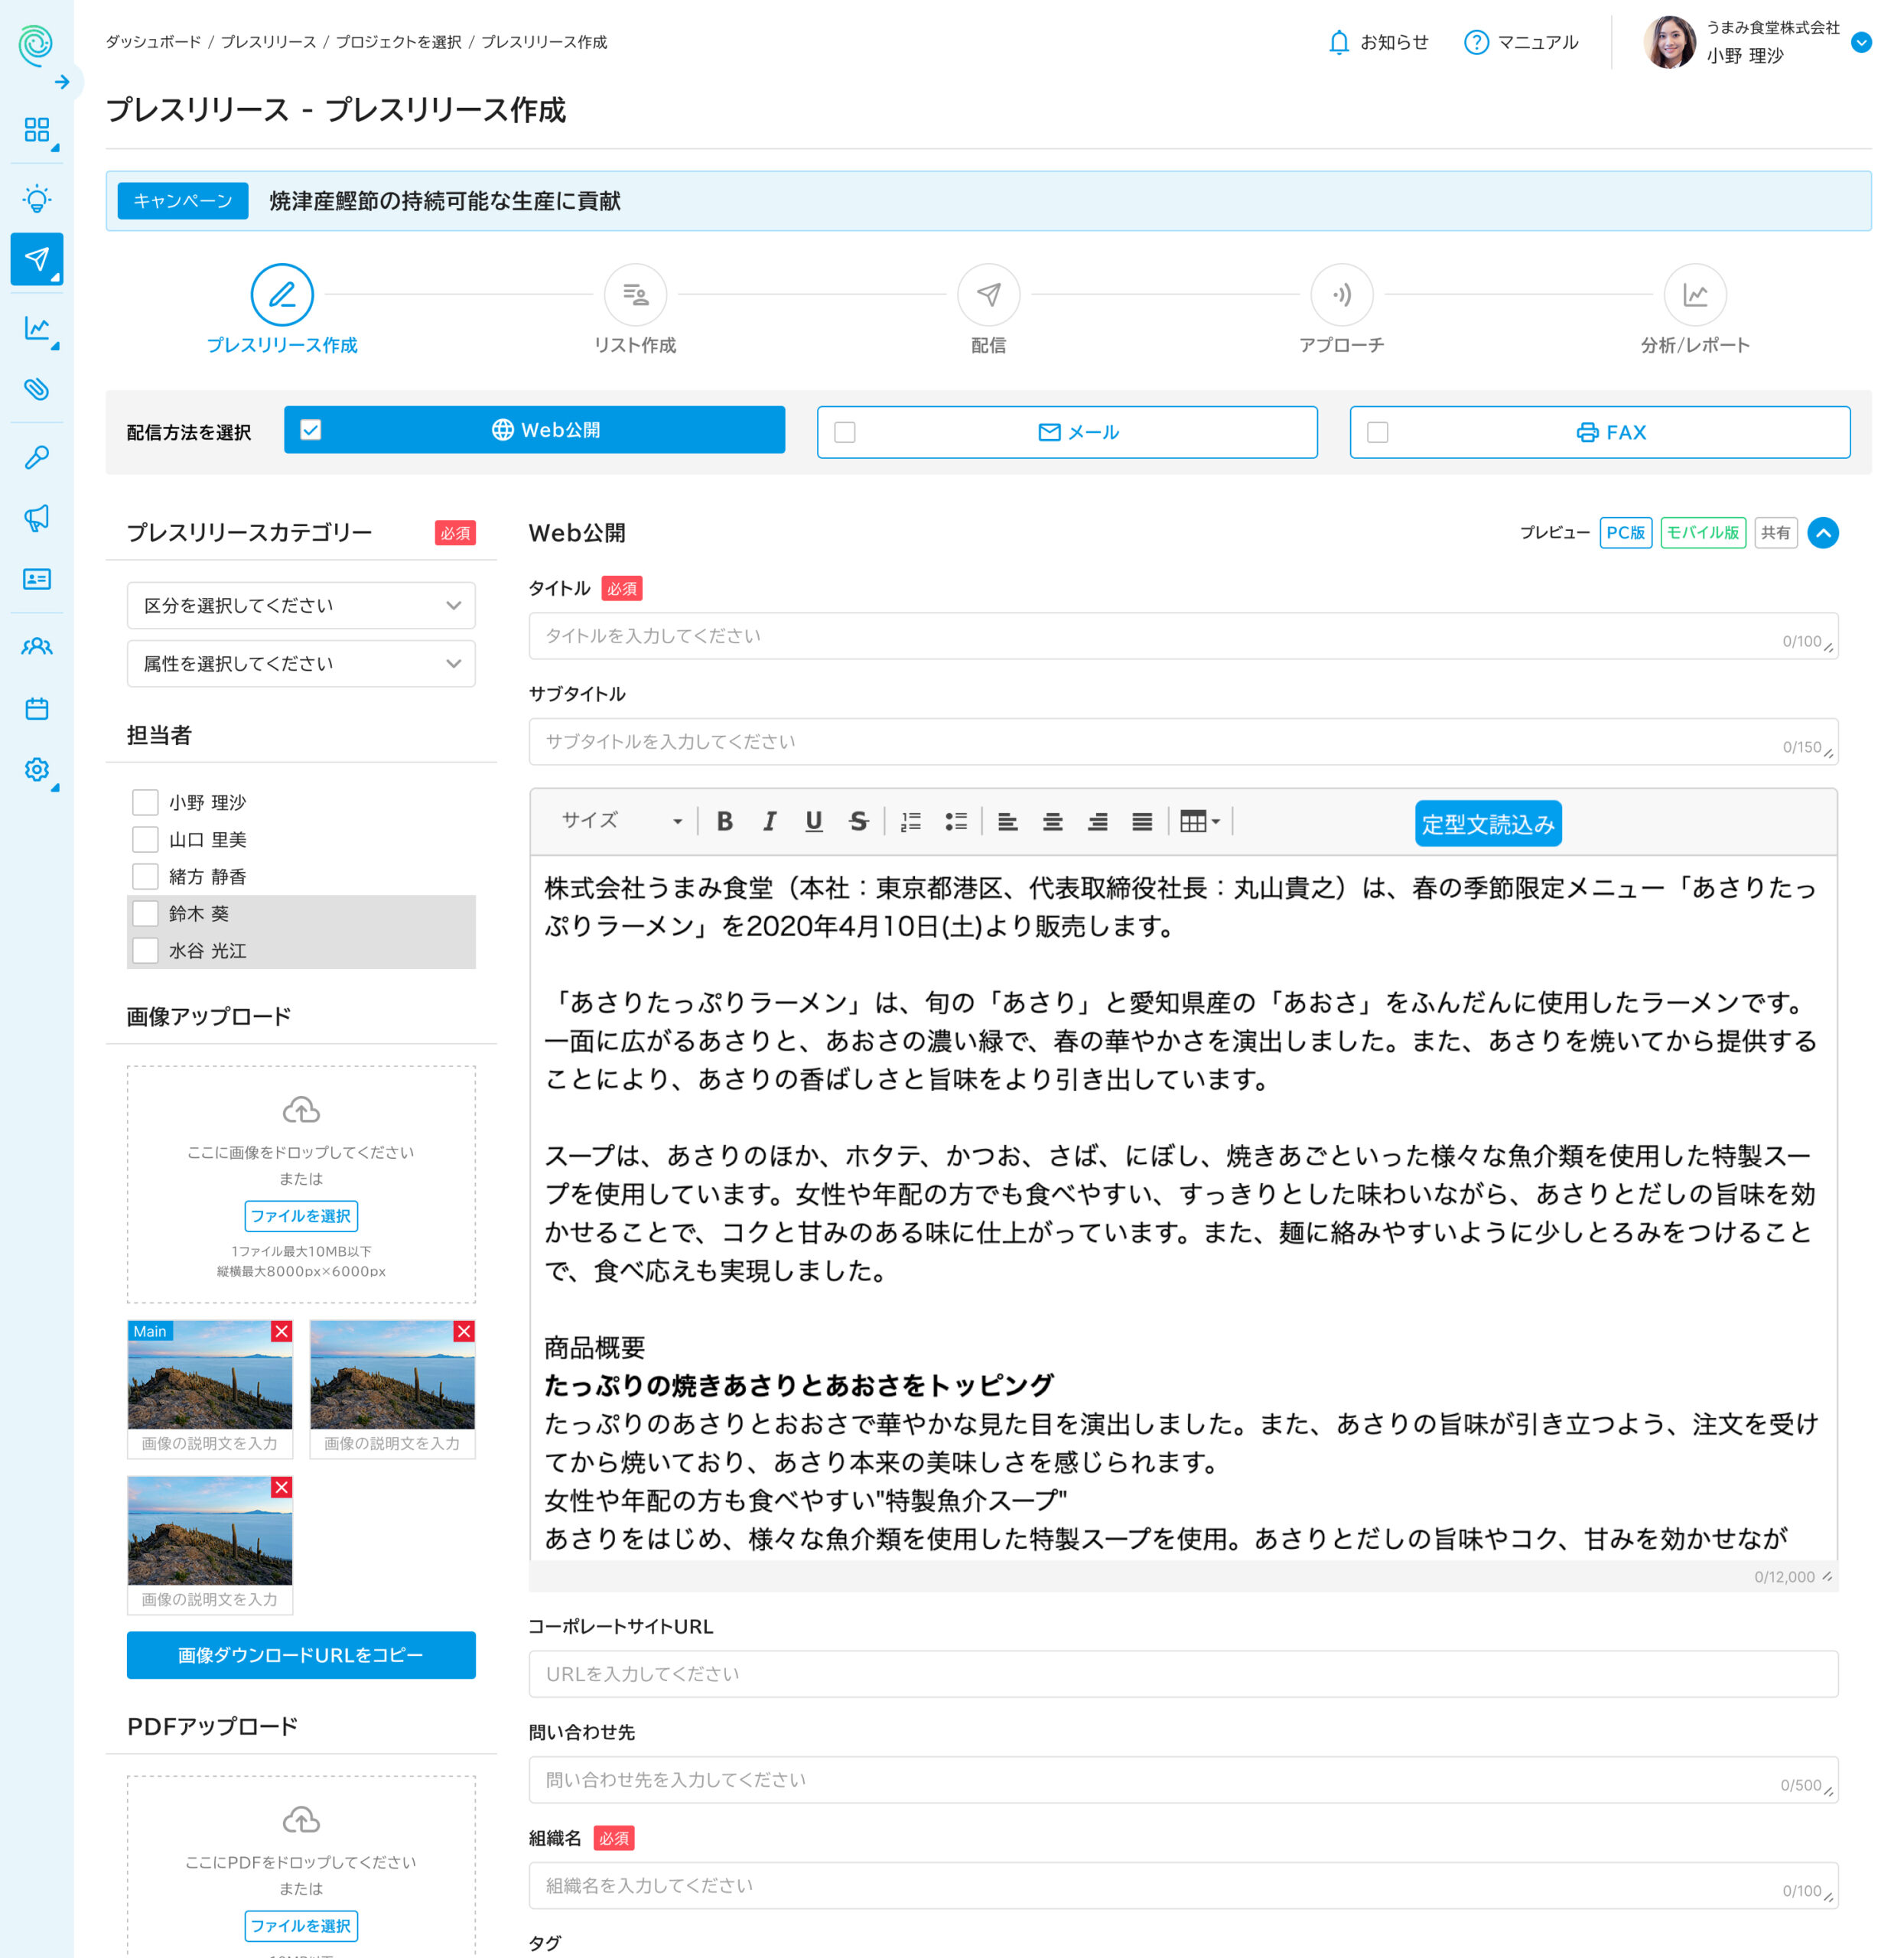Click 画像ダウンロードURLをコピー button
The height and width of the screenshot is (1958, 1904).
[x=301, y=1654]
